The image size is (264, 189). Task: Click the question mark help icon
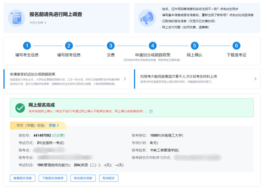(151, 111)
